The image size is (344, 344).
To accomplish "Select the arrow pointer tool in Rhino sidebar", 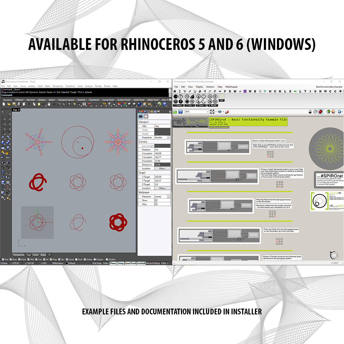I will point(3,112).
